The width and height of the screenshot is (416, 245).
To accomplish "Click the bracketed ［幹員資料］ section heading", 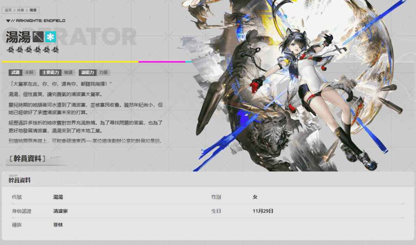I will pos(27,159).
